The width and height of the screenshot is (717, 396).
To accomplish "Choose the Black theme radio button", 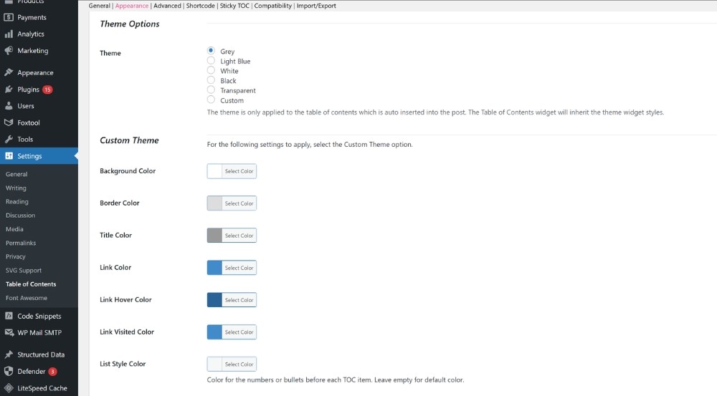I will coord(211,80).
